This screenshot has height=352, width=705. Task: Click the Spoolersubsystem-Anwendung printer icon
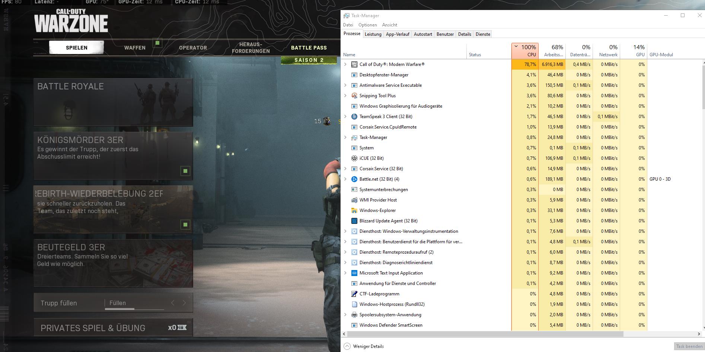pyautogui.click(x=354, y=315)
